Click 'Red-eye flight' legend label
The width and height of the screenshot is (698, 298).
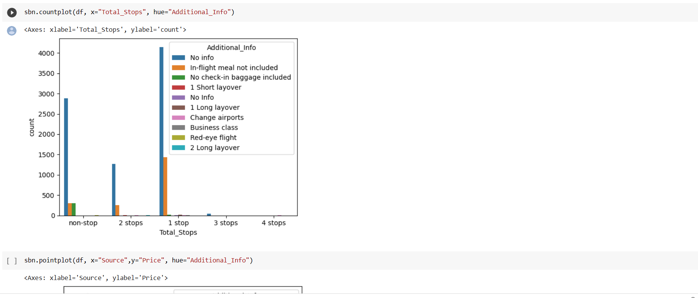point(213,137)
